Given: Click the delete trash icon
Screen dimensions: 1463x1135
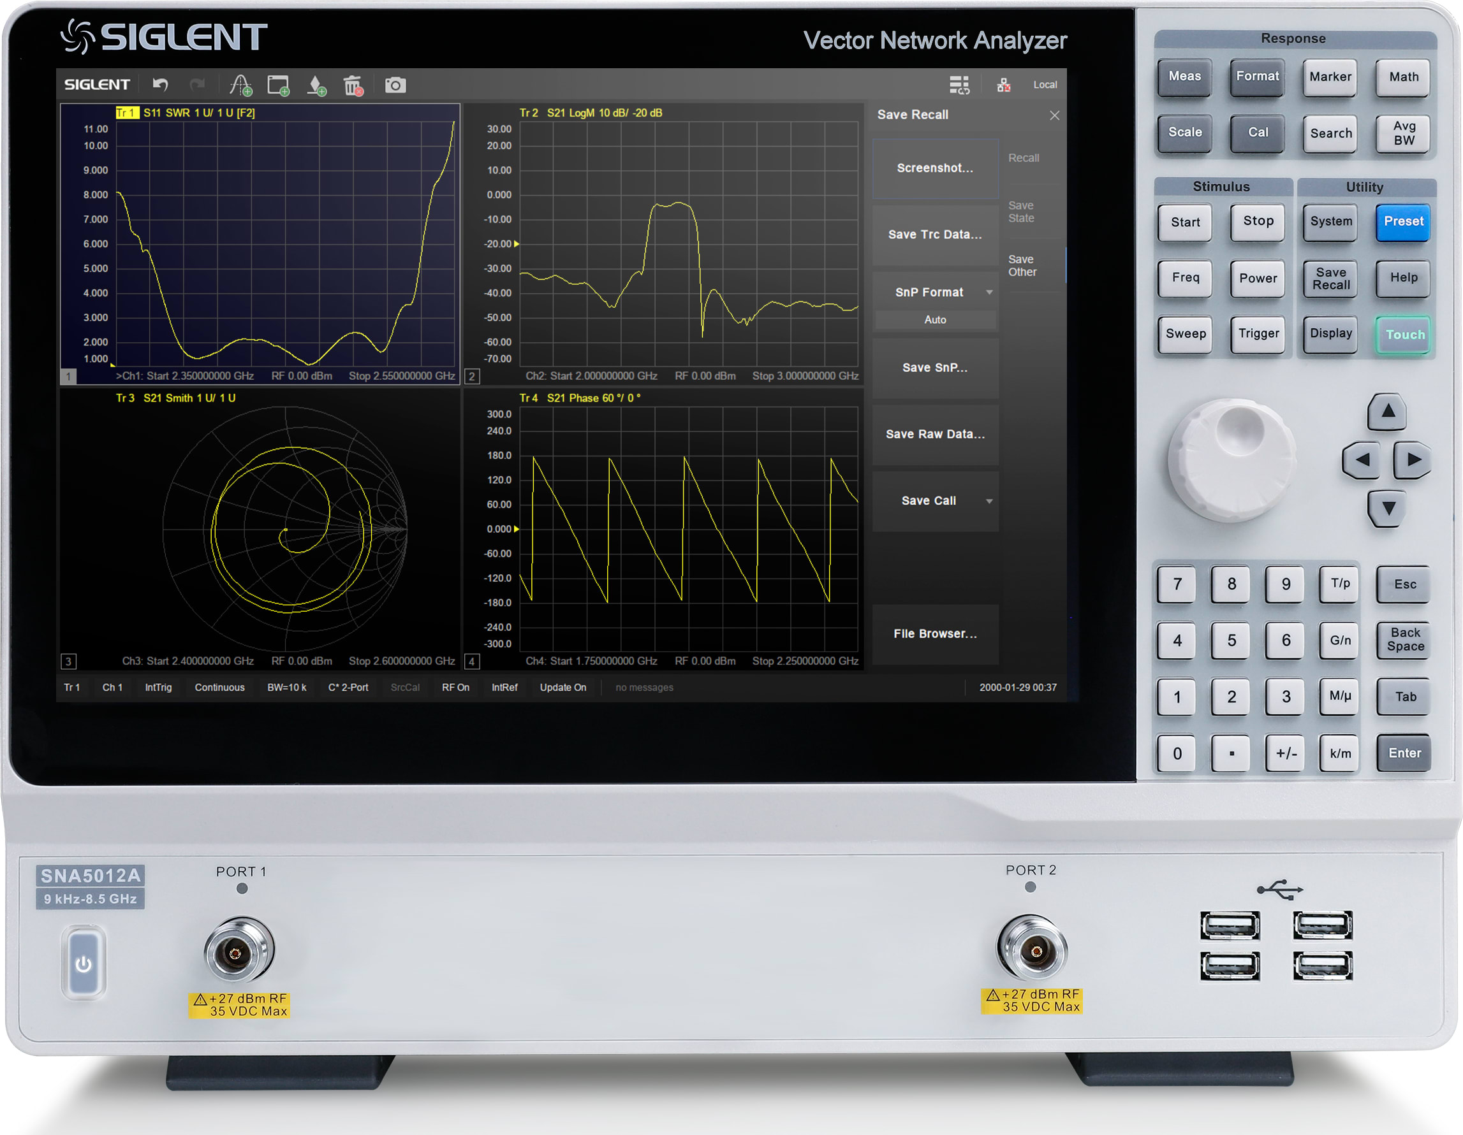Looking at the screenshot, I should (353, 85).
